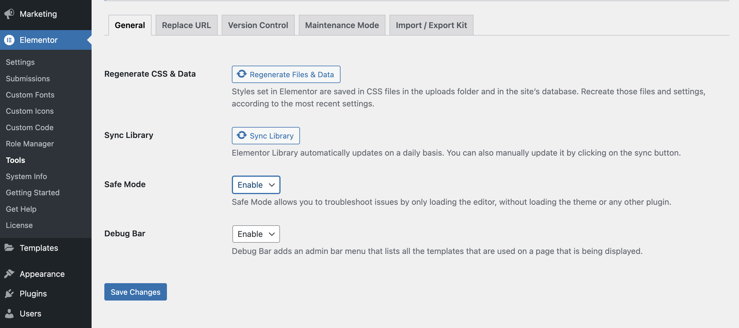The height and width of the screenshot is (328, 739).
Task: Click the Marketing menu icon
Action: tap(9, 13)
